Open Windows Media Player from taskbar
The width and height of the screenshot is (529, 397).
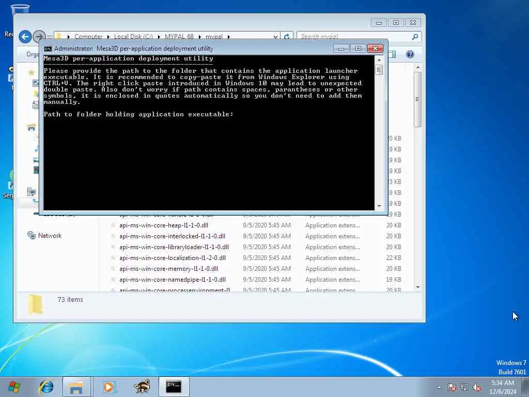pyautogui.click(x=108, y=387)
